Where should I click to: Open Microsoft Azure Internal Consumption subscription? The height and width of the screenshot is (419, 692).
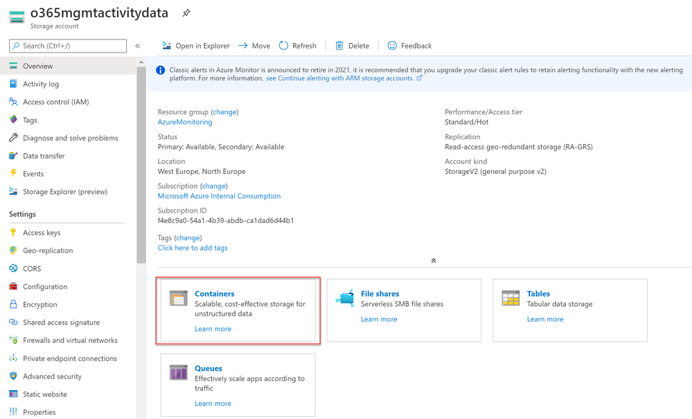coord(220,196)
